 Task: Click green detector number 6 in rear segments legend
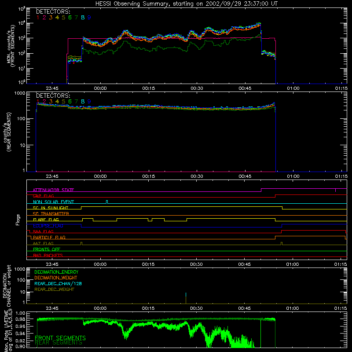click(x=70, y=102)
